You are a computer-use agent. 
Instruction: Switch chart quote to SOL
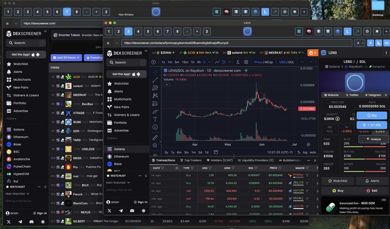point(291,62)
